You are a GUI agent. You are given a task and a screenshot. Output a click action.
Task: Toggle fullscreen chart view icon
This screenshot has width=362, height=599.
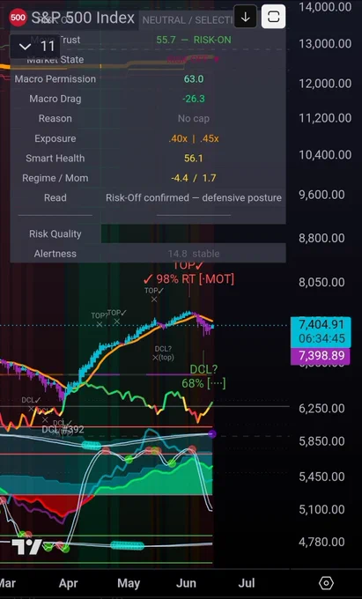click(273, 17)
